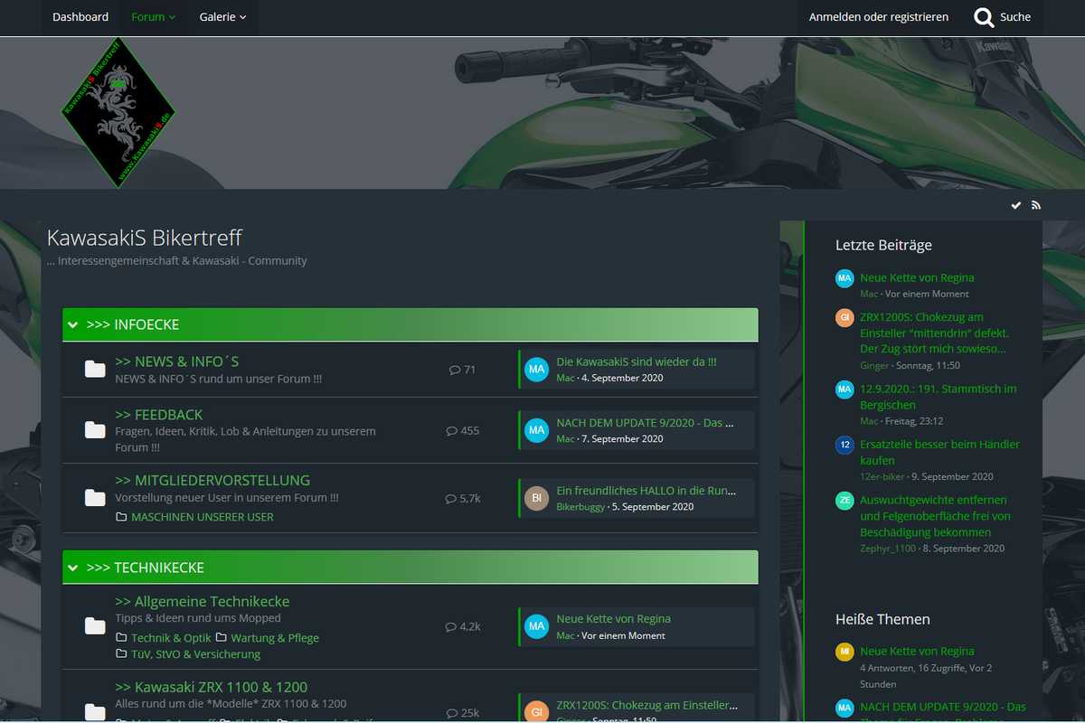Open the search magnifier icon
The image size is (1085, 723).
984,17
